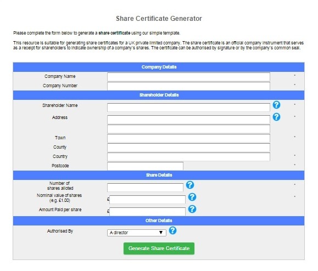Open help icon beside Address field

click(x=276, y=117)
